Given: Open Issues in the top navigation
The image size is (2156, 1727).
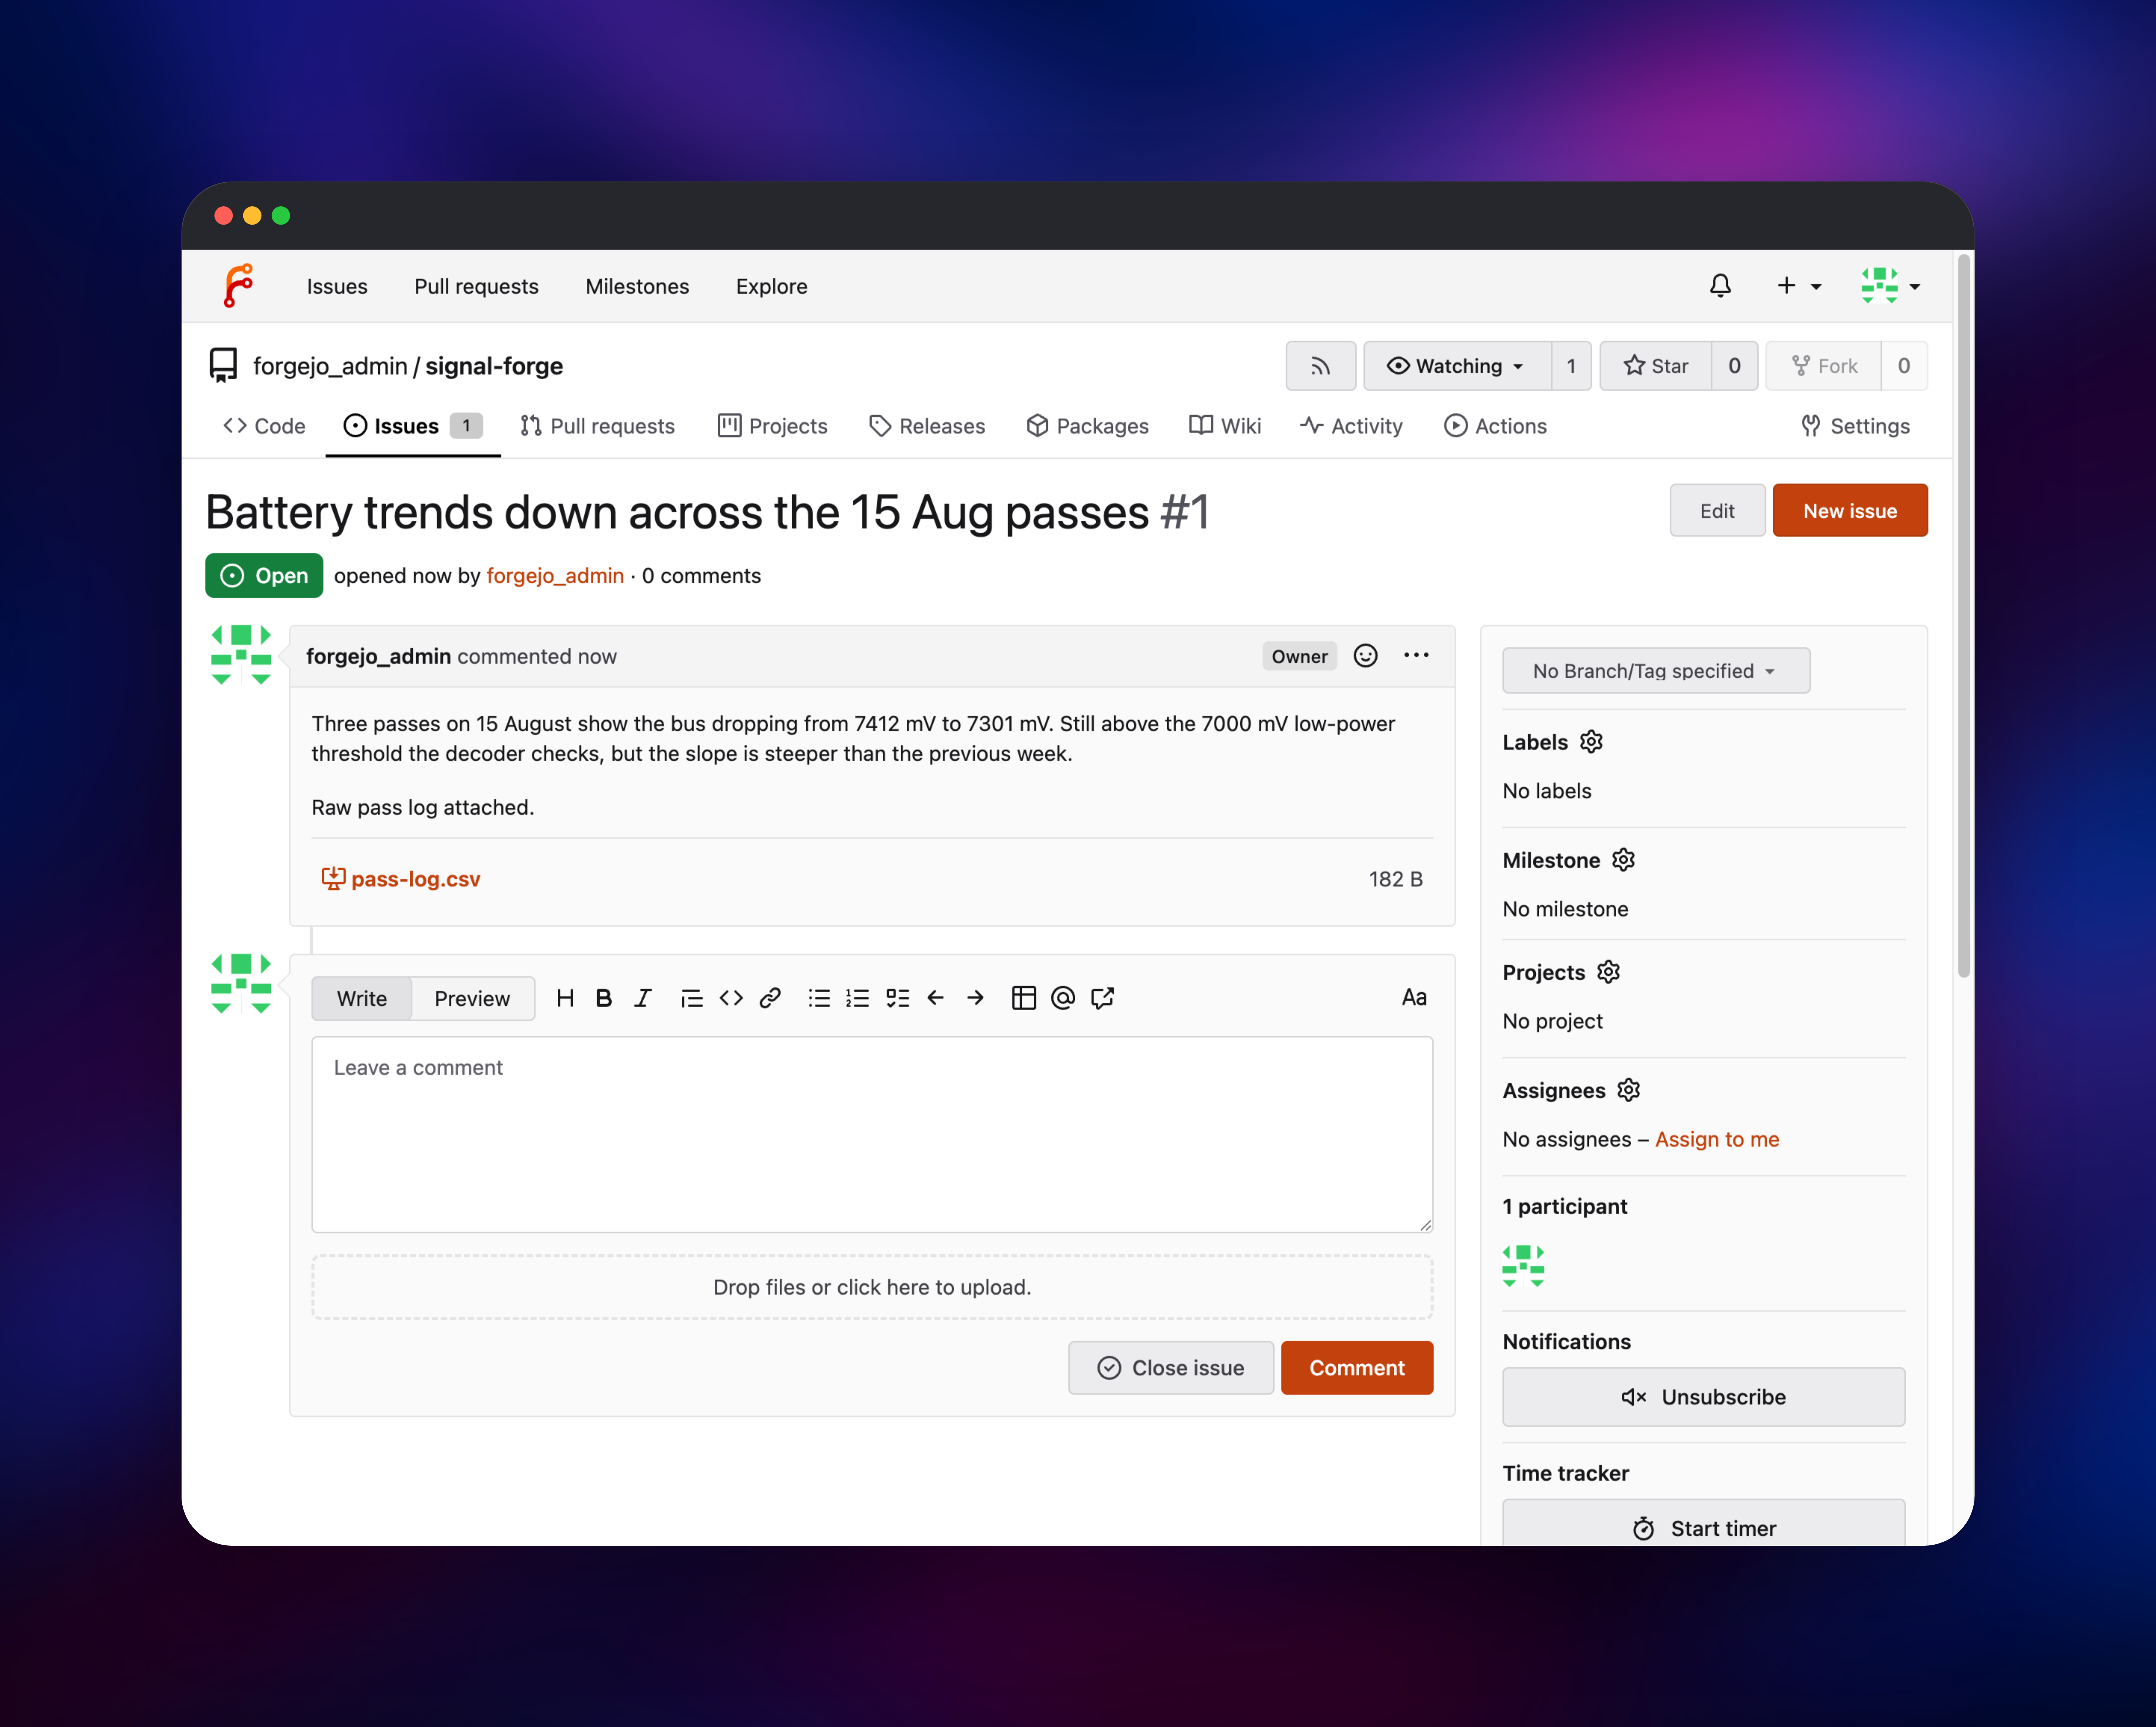Looking at the screenshot, I should point(337,286).
